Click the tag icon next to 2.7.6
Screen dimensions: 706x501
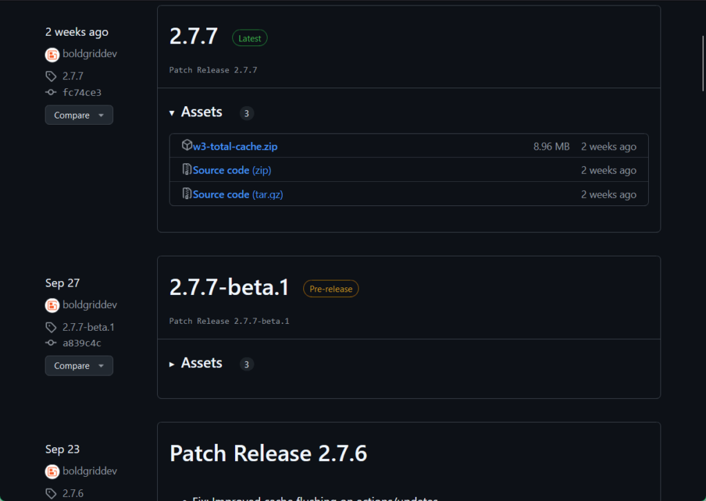click(51, 493)
